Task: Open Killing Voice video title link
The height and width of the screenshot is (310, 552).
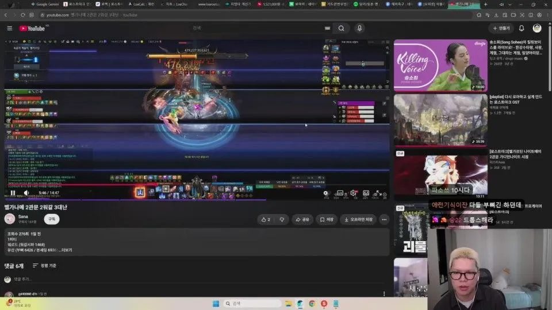Action: tap(516, 48)
